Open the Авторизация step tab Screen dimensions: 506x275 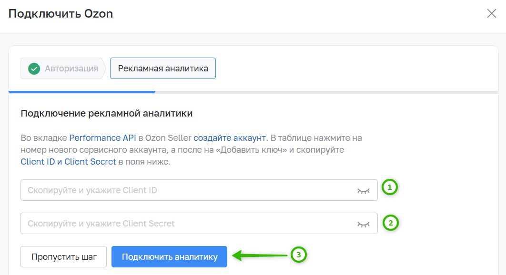coord(63,69)
